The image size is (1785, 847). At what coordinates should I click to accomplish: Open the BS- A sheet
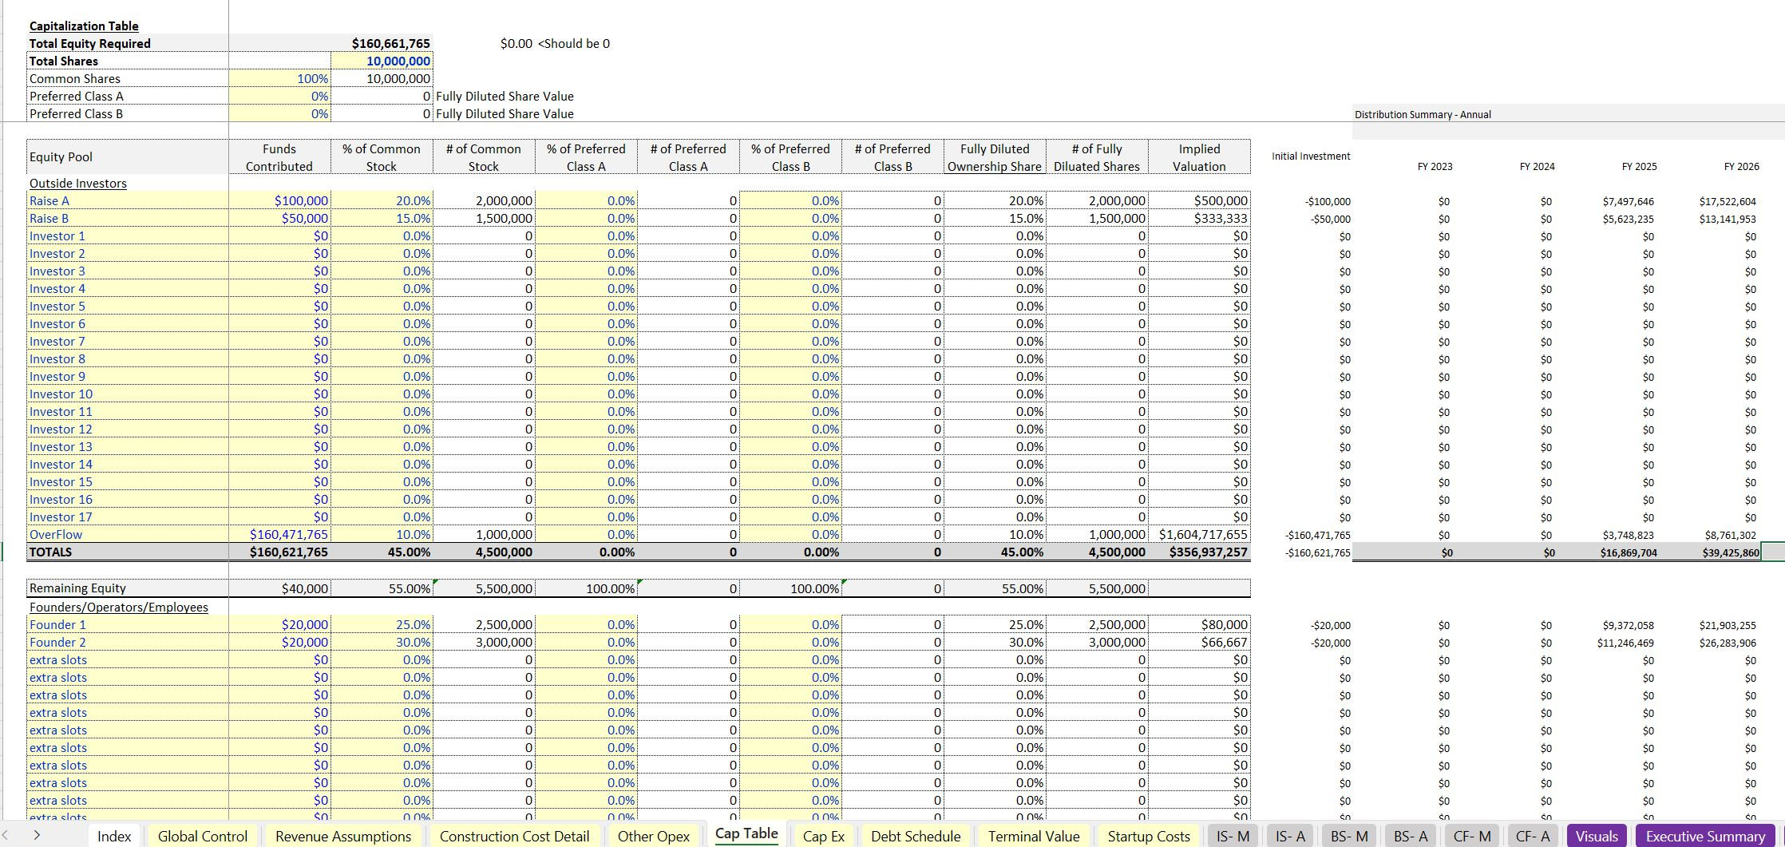(1410, 836)
